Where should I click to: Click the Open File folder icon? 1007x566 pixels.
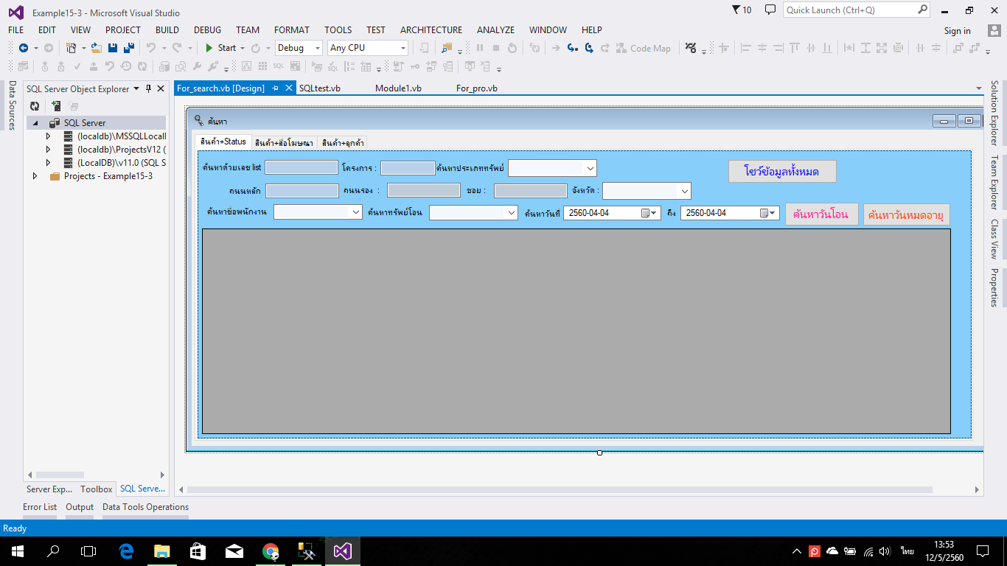96,48
